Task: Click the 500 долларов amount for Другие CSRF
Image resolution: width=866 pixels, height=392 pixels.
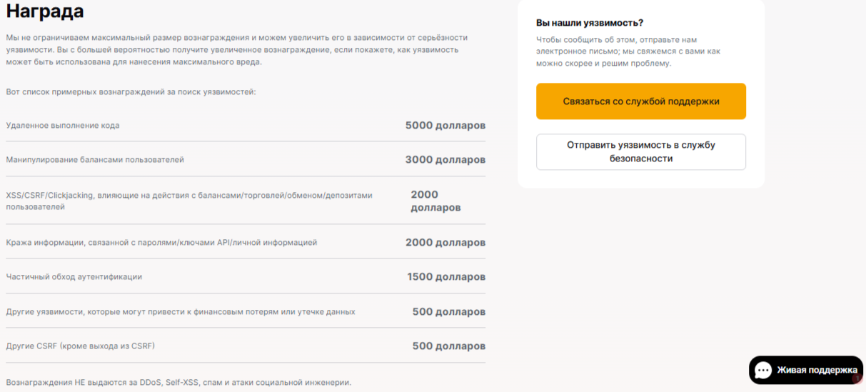Action: coord(448,346)
